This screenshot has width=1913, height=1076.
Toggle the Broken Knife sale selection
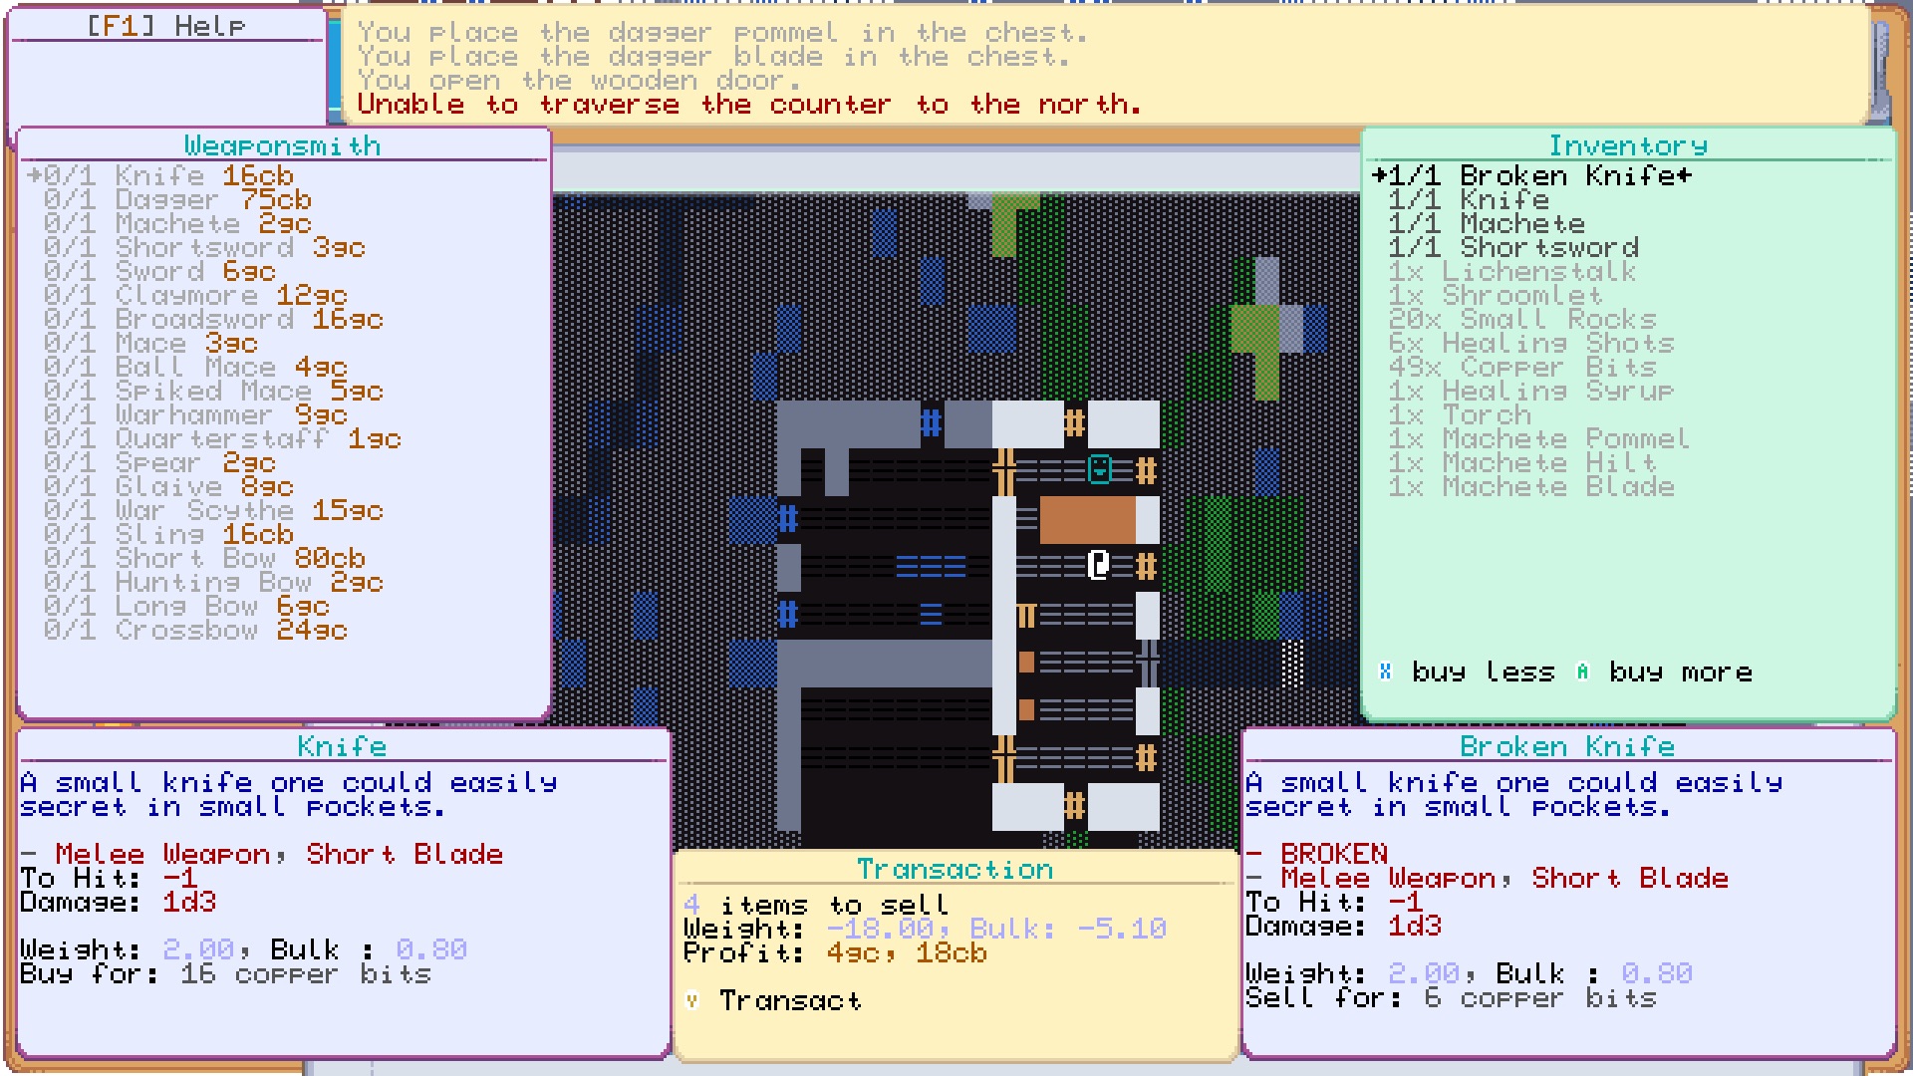[1539, 176]
